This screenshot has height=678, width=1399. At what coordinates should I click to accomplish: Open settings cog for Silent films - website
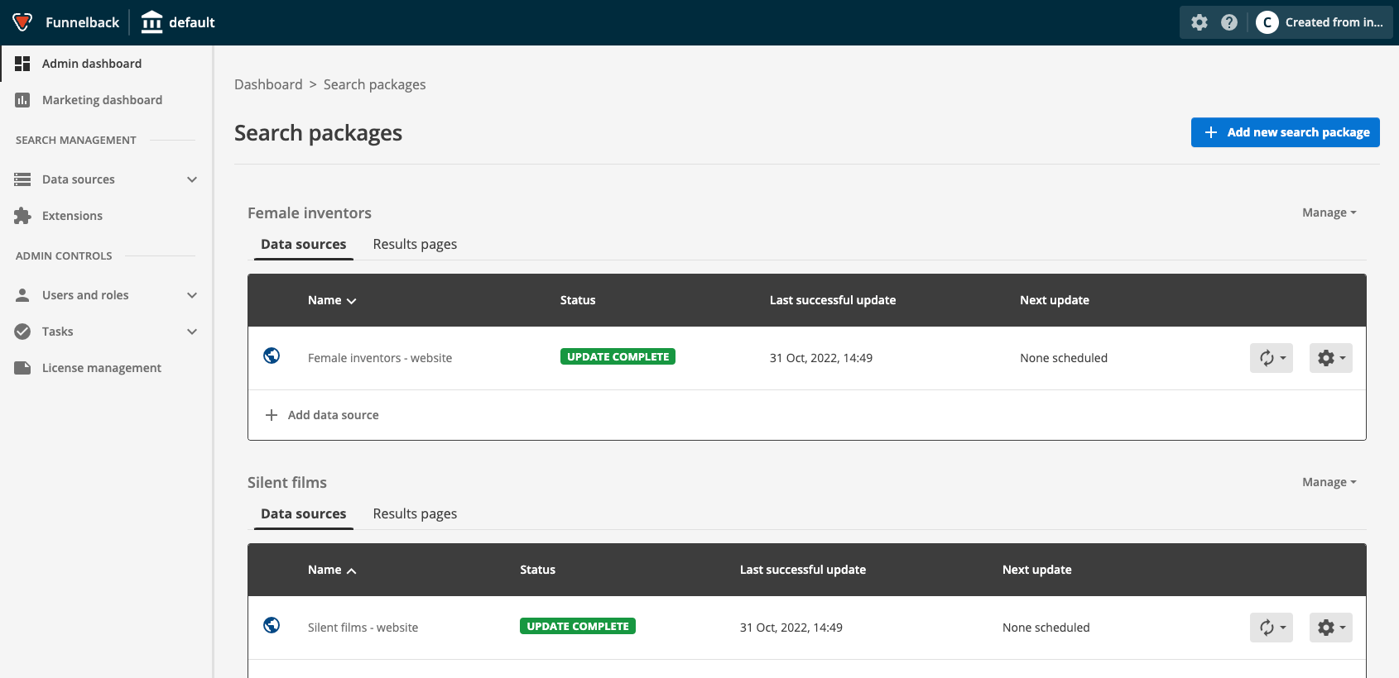pos(1331,628)
